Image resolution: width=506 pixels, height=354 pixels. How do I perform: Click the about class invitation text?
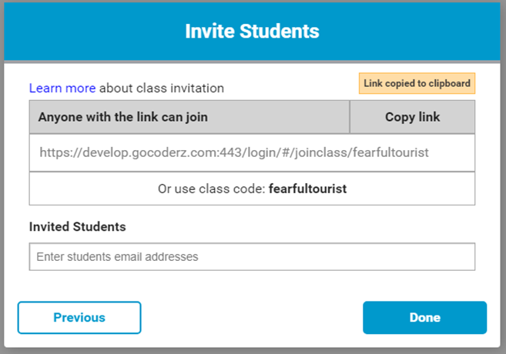coord(162,88)
